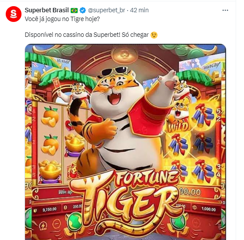Screen dimensions: 244x240
Task: Select the text "Você já jogou no Tigre hoje?"
Action: [x=62, y=19]
